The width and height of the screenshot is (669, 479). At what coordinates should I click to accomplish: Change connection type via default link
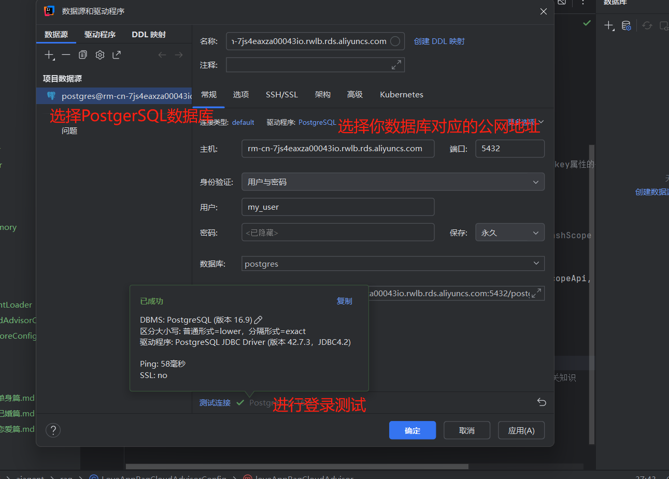(243, 123)
